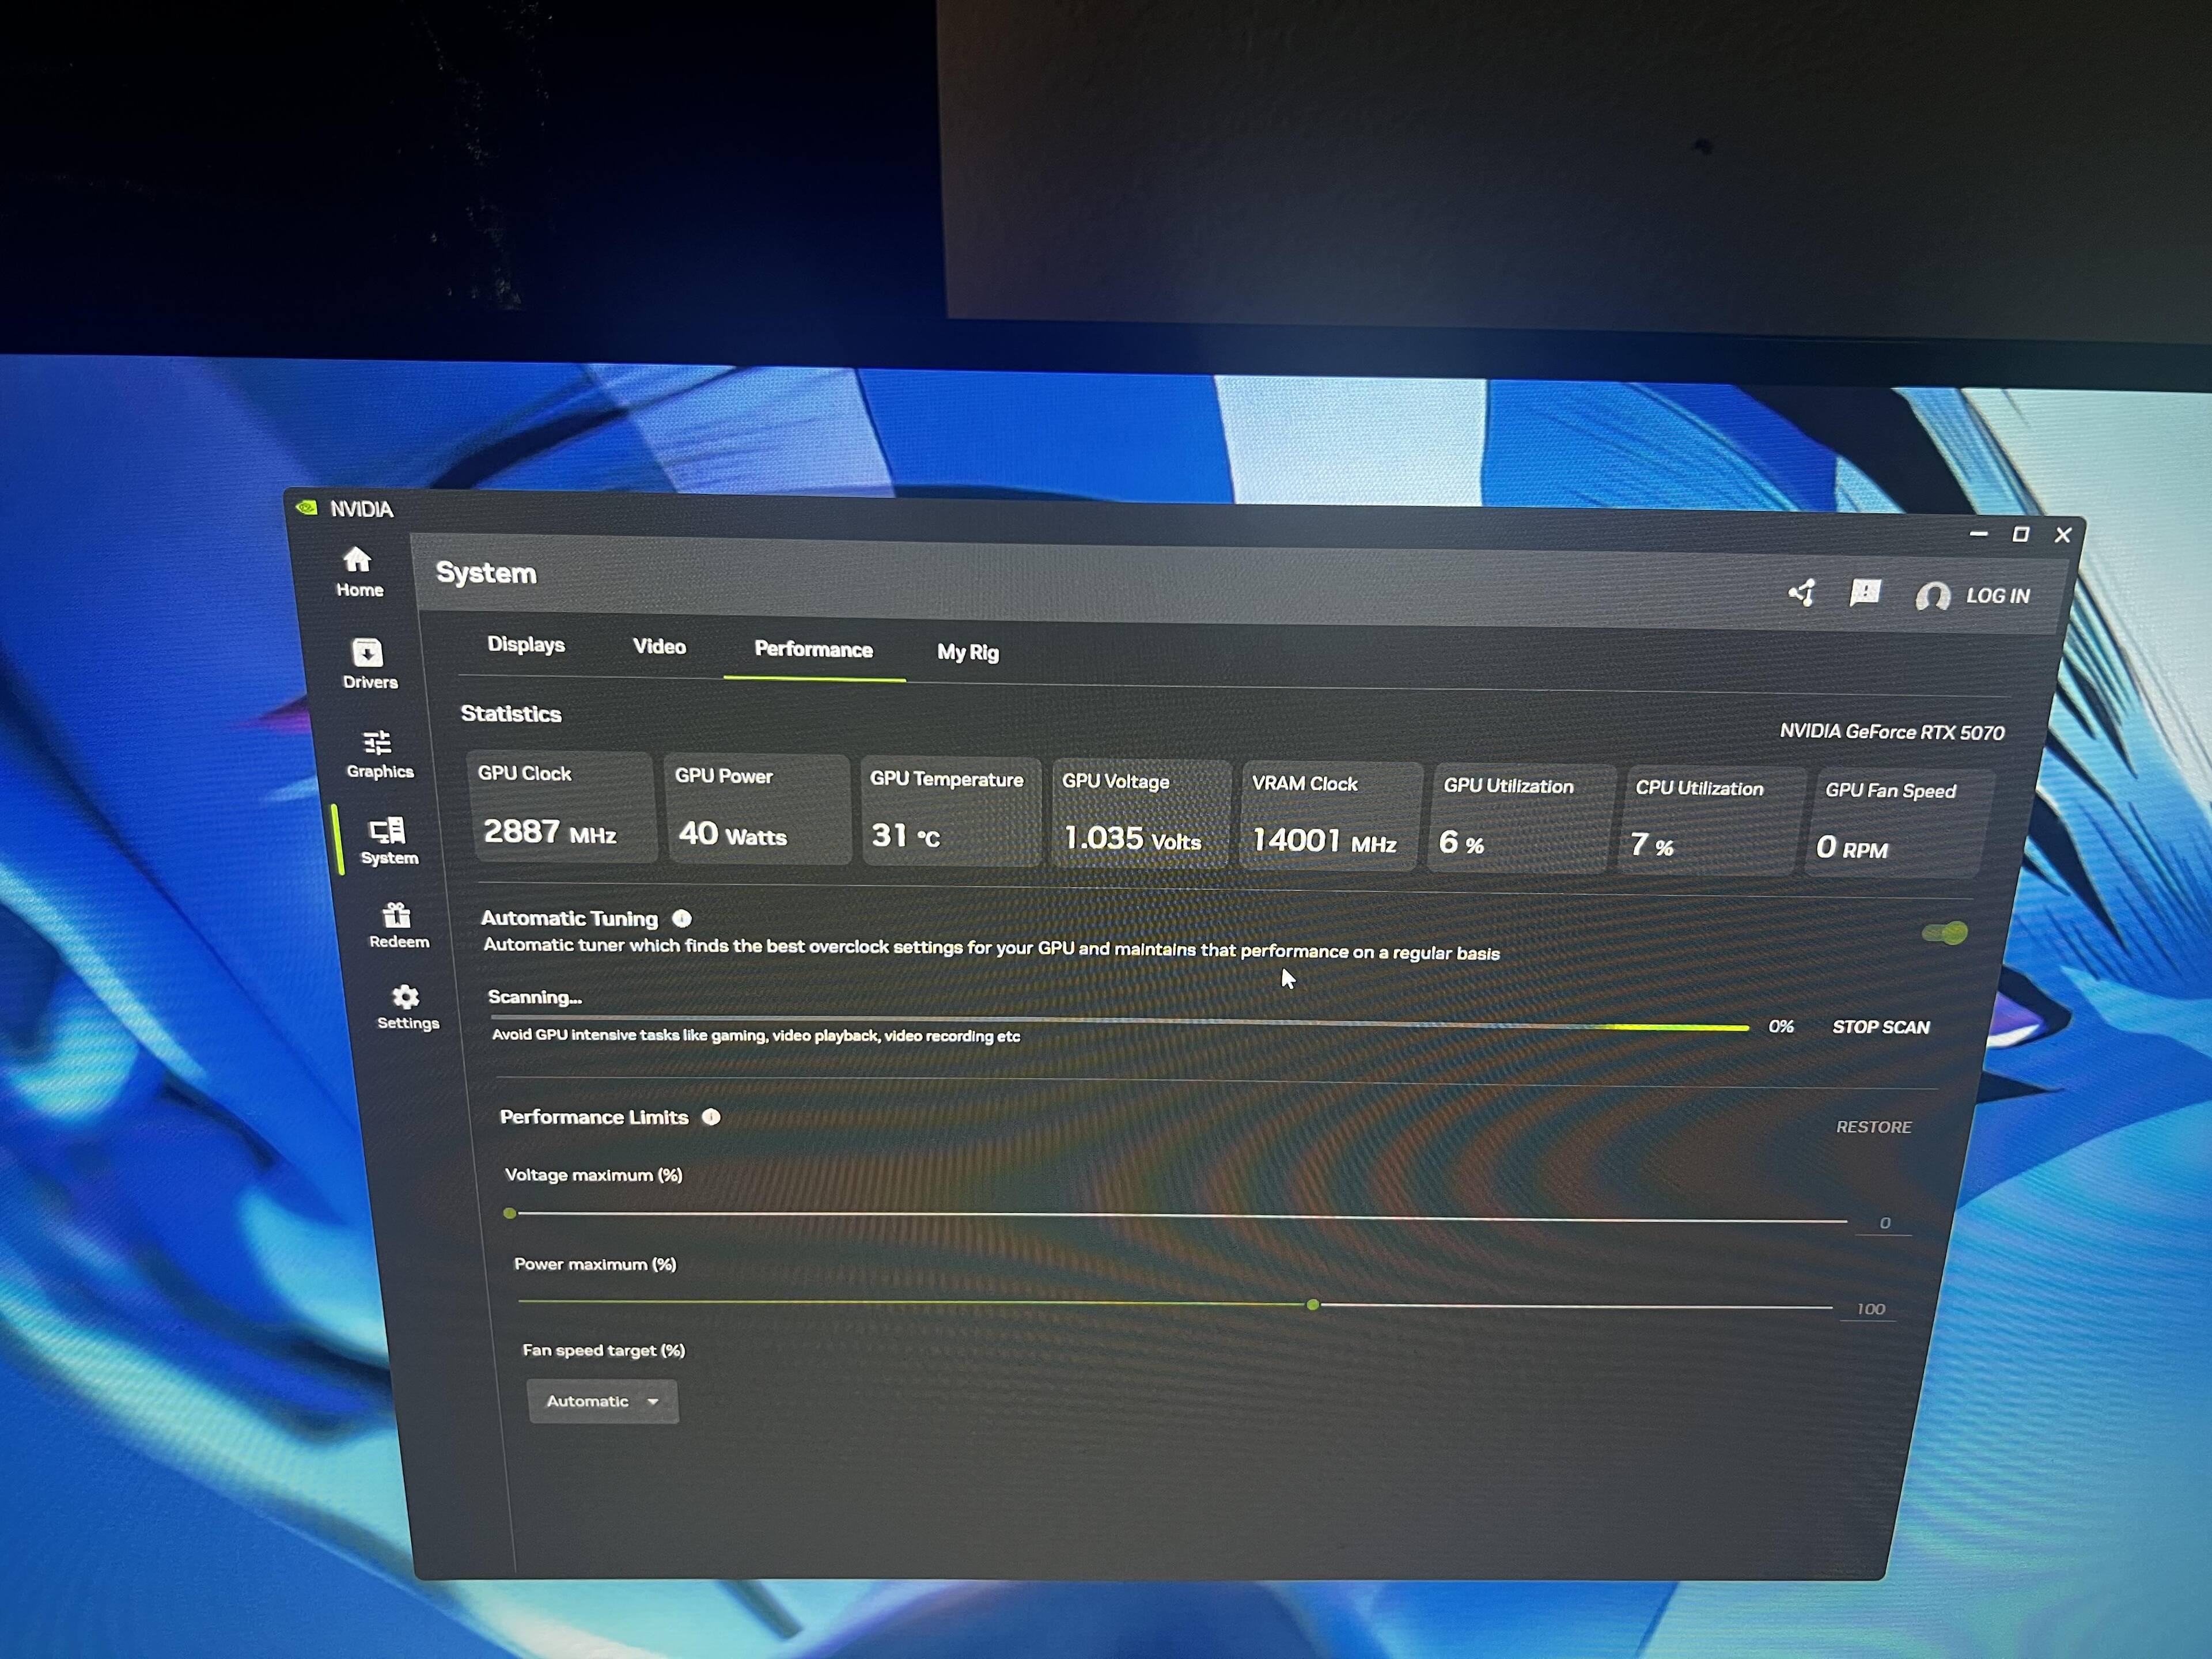2212x1659 pixels.
Task: Click the Power maximum slider handle
Action: (1312, 1305)
